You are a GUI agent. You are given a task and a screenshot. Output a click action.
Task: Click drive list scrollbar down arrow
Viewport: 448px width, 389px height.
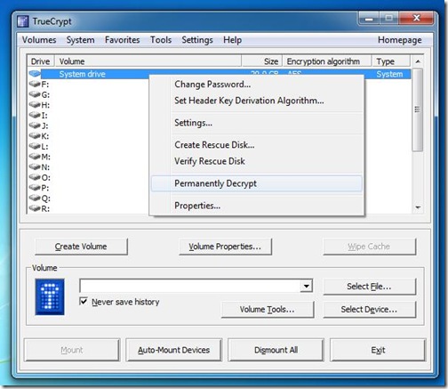(x=418, y=207)
